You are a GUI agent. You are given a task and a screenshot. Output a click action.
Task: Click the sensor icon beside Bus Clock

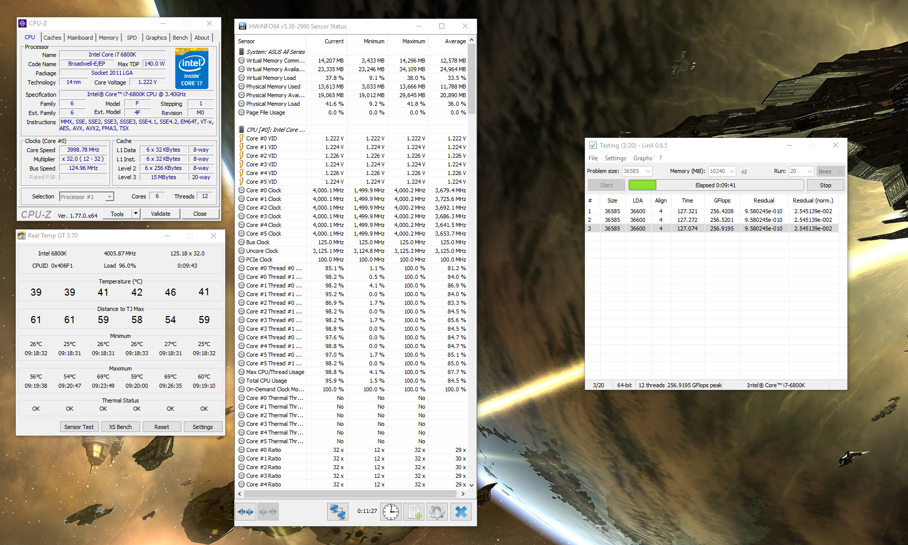(x=242, y=242)
